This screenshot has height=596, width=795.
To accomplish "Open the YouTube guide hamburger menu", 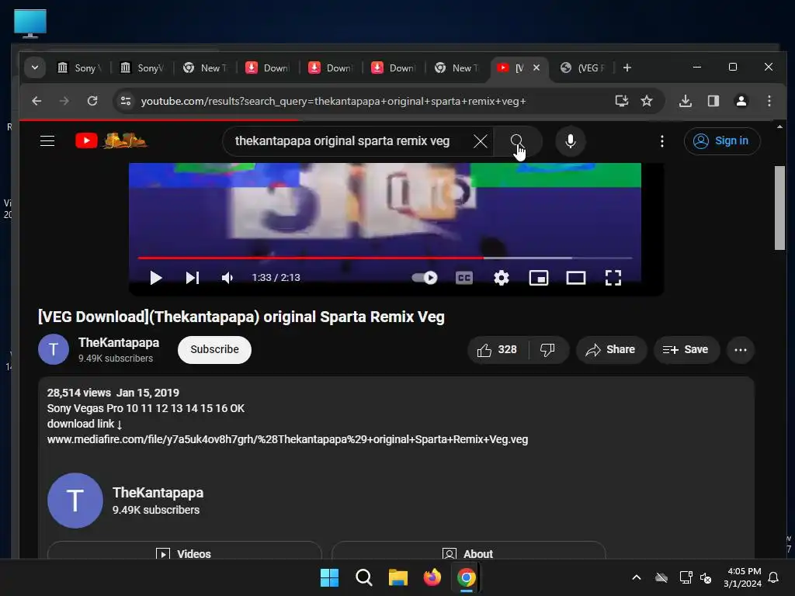I will pyautogui.click(x=47, y=141).
